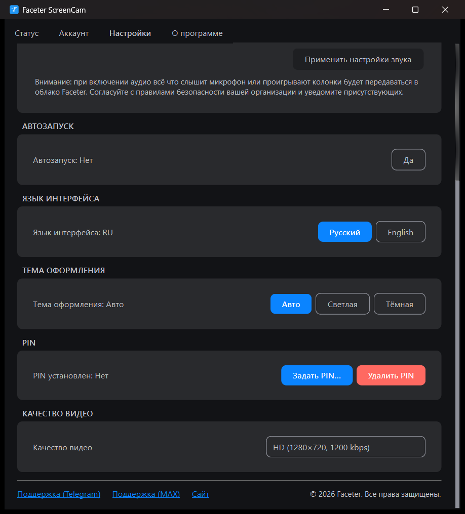Click the ТЕМА ОФОРМЛЕНИЯ section heading
Viewport: 465px width, 514px height.
coord(64,271)
